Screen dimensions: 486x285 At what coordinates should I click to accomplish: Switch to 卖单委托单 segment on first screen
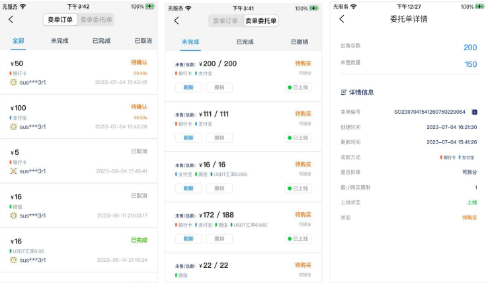(x=96, y=20)
